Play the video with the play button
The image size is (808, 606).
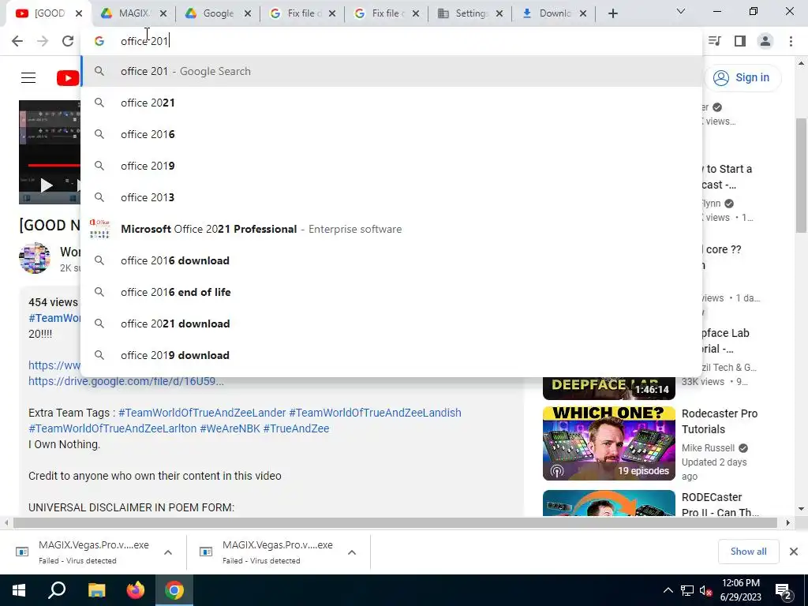pyautogui.click(x=47, y=185)
